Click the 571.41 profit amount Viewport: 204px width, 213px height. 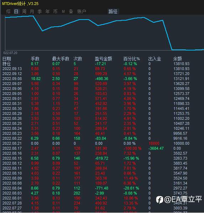tap(101, 98)
